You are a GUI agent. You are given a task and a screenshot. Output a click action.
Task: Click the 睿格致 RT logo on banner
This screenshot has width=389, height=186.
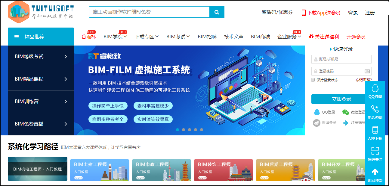tap(104, 56)
